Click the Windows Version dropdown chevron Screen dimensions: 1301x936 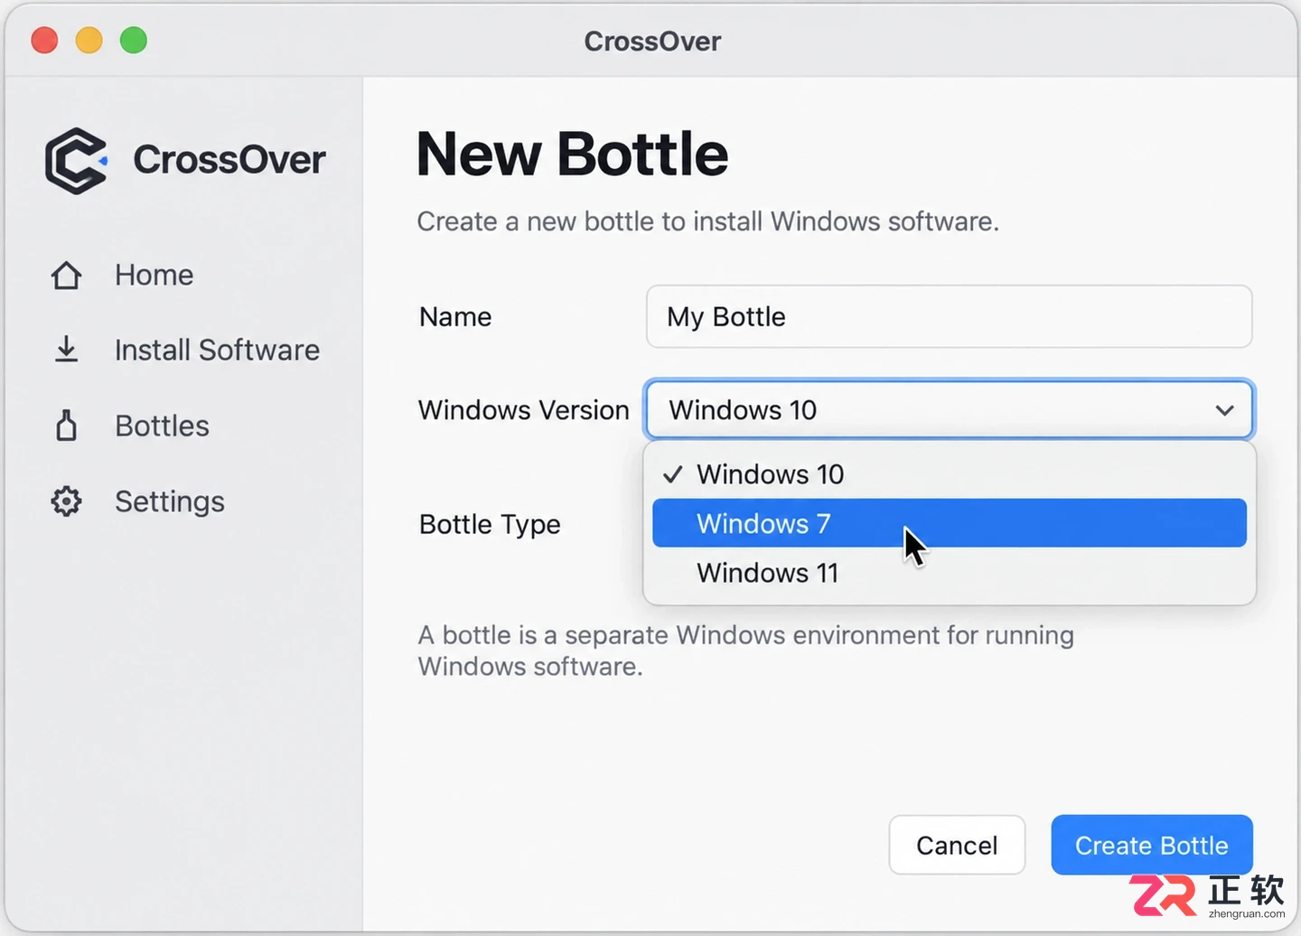coord(1224,410)
